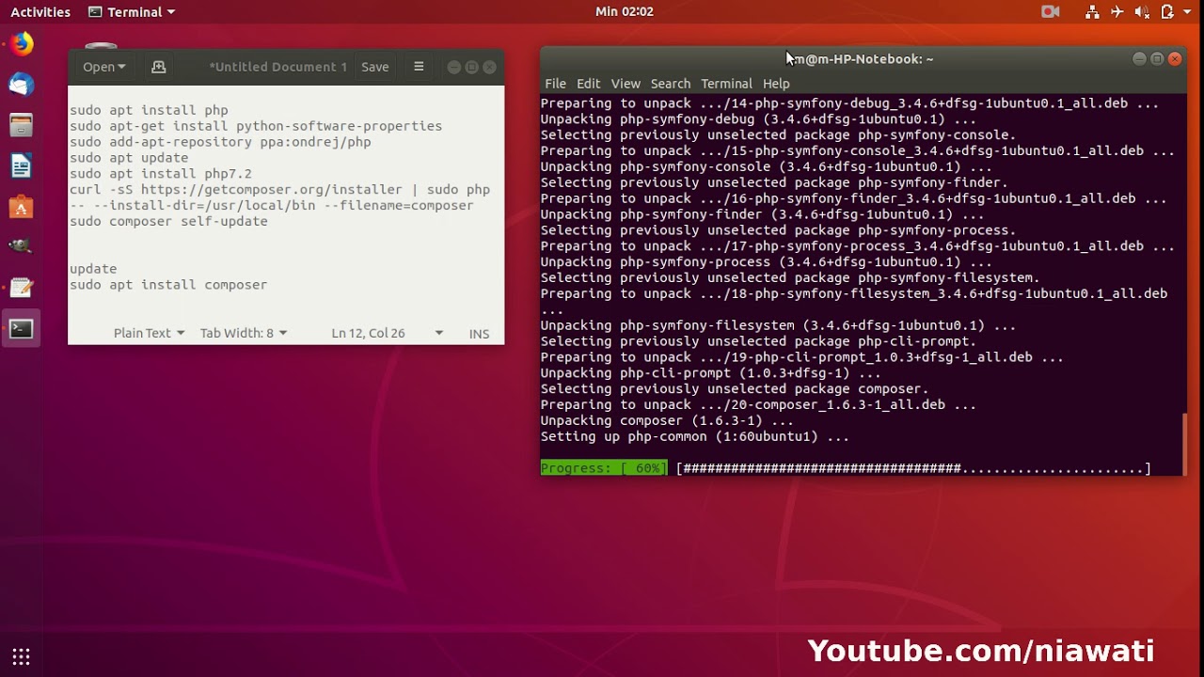Image resolution: width=1204 pixels, height=677 pixels.
Task: Click the 'sudo add-apt-repository ppa:ondrej/php' line
Action: pyautogui.click(x=220, y=142)
